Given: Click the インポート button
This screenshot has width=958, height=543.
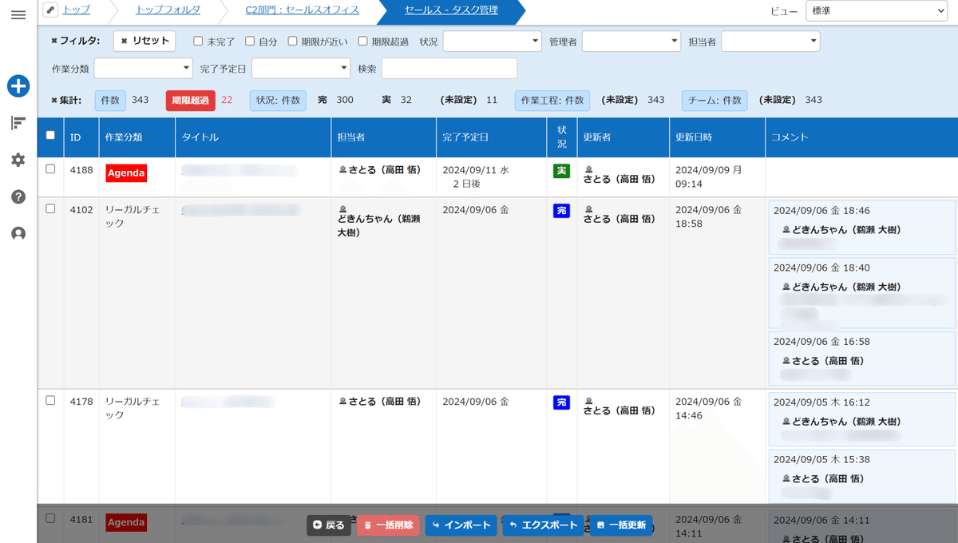Looking at the screenshot, I should pyautogui.click(x=461, y=525).
